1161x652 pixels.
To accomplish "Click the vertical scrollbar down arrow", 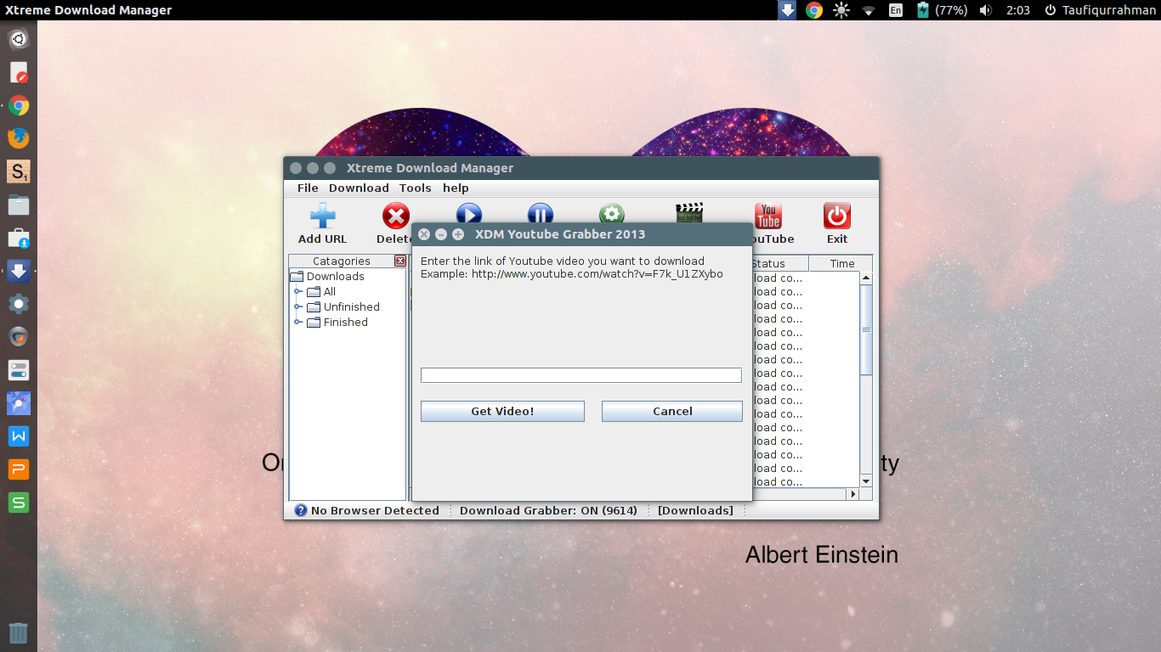I will coord(866,481).
